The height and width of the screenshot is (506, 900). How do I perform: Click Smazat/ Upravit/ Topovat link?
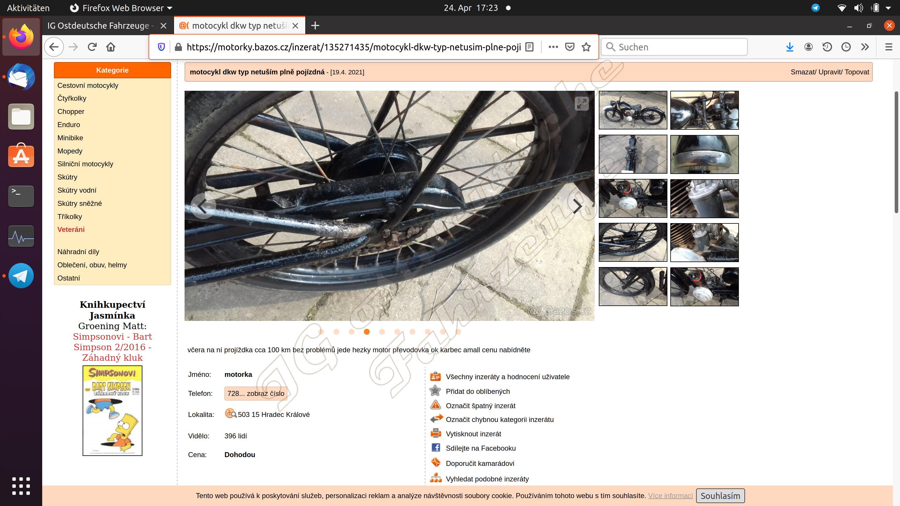(830, 72)
